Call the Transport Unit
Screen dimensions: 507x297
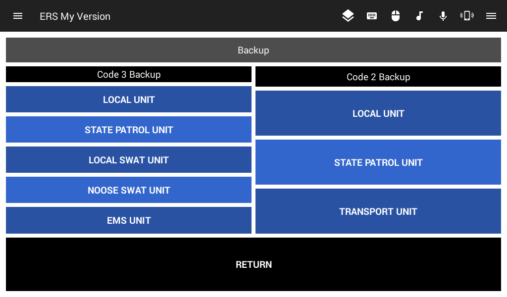[378, 211]
